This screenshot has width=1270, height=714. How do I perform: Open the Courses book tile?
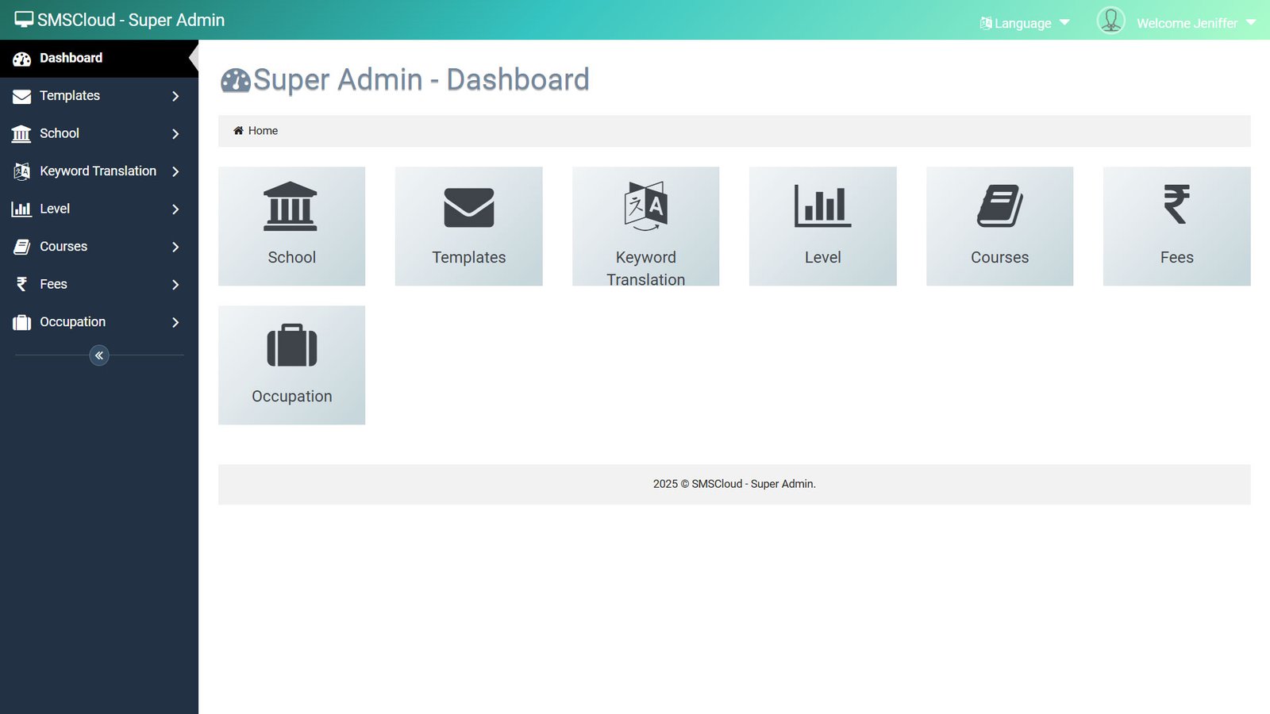point(999,226)
